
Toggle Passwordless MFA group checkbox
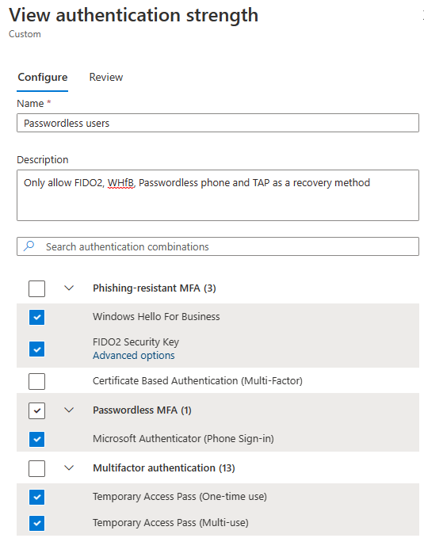coord(36,410)
